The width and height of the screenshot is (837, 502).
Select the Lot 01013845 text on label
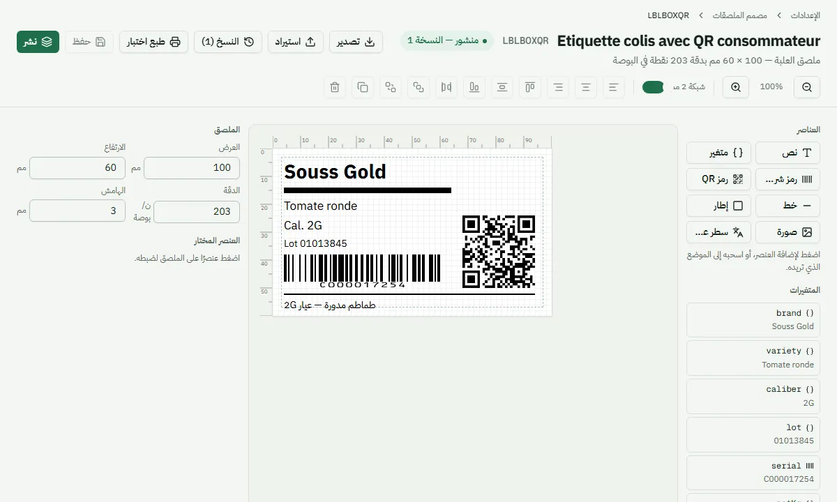(x=315, y=243)
